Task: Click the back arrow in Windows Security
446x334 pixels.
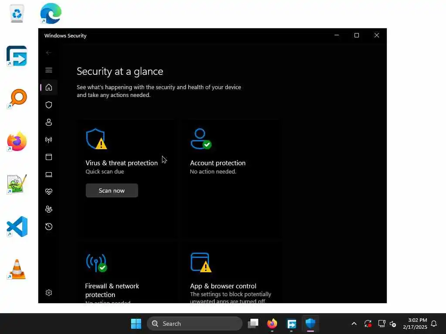Action: coord(48,53)
